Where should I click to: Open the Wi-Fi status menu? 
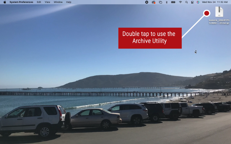click(x=180, y=2)
